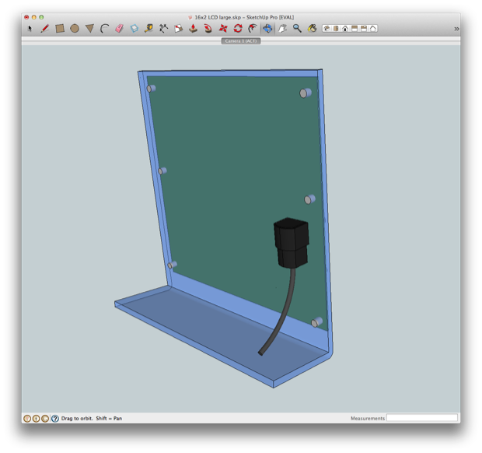This screenshot has width=482, height=453.
Task: Activate the Offset tool
Action: pos(253,29)
